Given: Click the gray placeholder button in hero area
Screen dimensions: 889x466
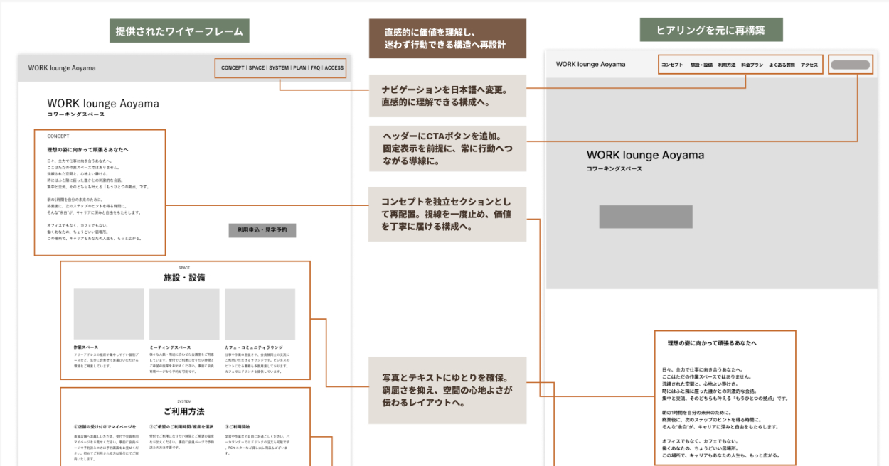Looking at the screenshot, I should pyautogui.click(x=646, y=217).
